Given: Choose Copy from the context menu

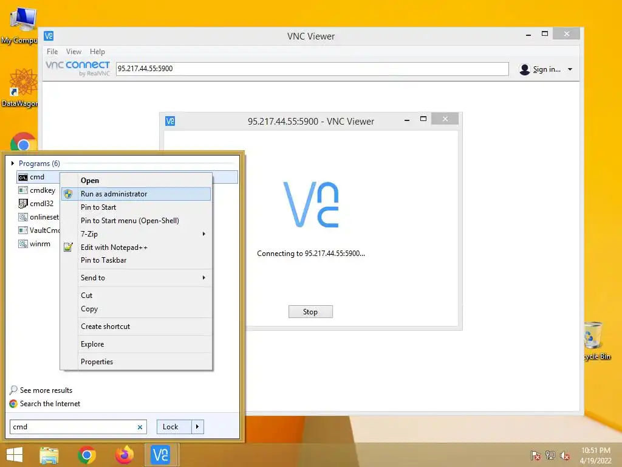Looking at the screenshot, I should click(x=136, y=309).
